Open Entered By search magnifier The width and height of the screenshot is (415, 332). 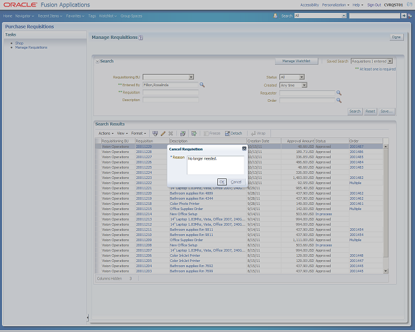pos(202,85)
